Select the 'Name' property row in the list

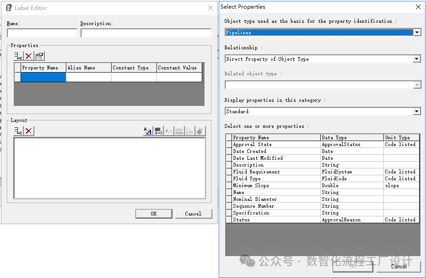(323, 192)
